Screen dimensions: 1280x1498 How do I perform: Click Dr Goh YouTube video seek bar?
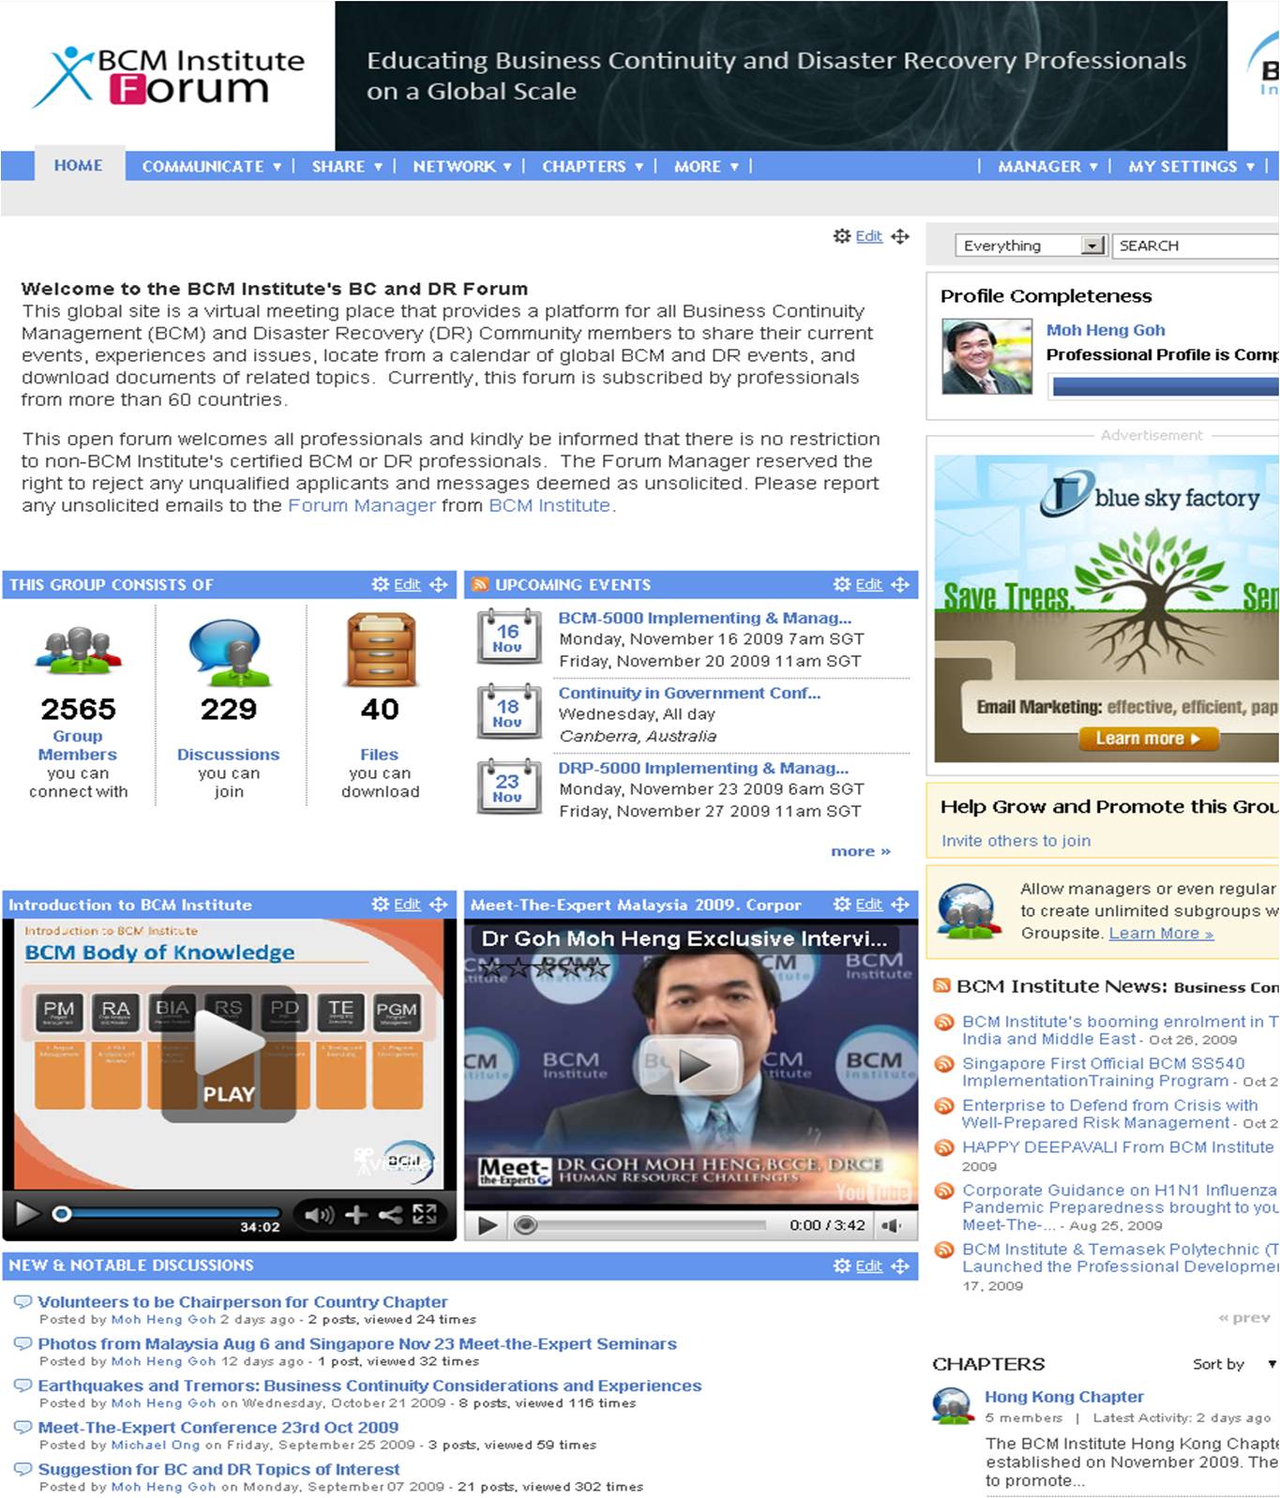[641, 1225]
